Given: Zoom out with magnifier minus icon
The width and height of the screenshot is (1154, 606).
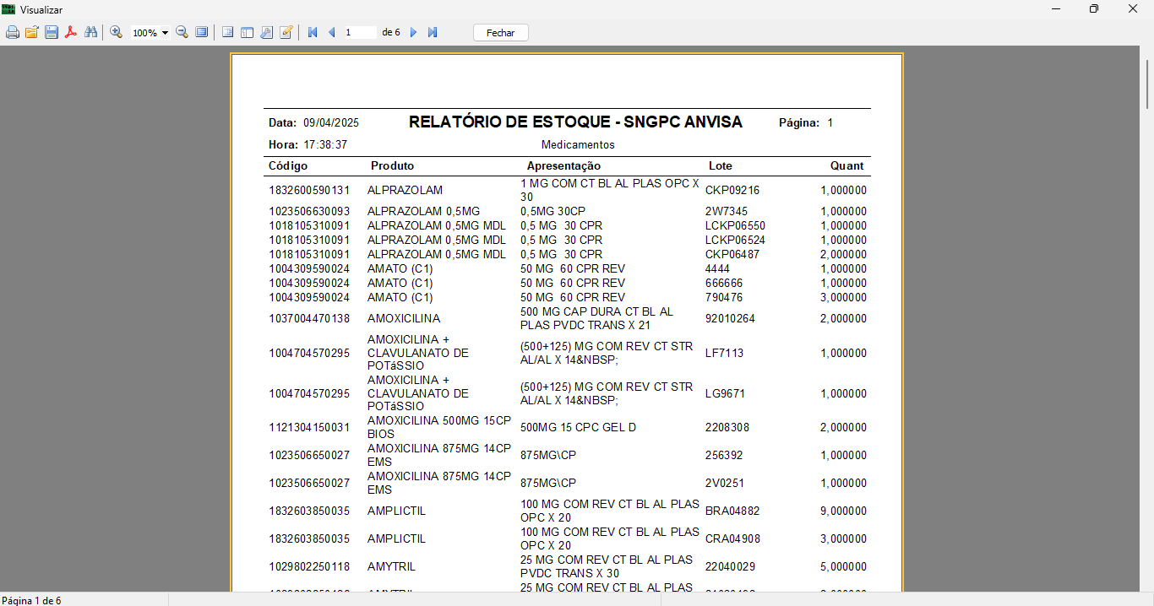Looking at the screenshot, I should pyautogui.click(x=182, y=33).
